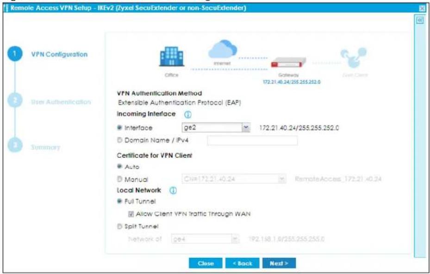Click the 192.168.1.0/255.255.255.0 network text
The image size is (430, 274).
coord(287,239)
